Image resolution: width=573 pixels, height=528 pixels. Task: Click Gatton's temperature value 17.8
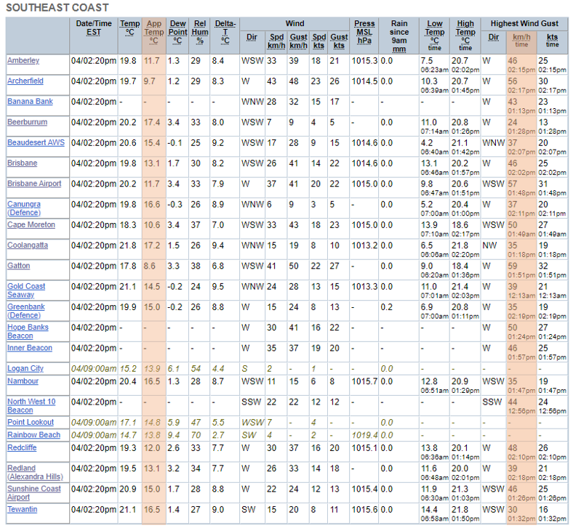click(128, 266)
